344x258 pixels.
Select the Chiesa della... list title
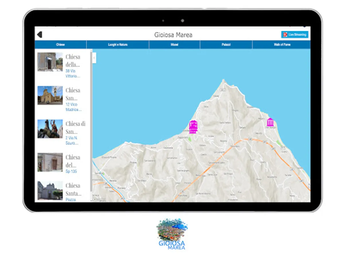73,61
